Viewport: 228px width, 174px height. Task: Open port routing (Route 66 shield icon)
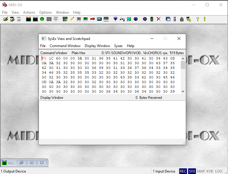coord(56,19)
